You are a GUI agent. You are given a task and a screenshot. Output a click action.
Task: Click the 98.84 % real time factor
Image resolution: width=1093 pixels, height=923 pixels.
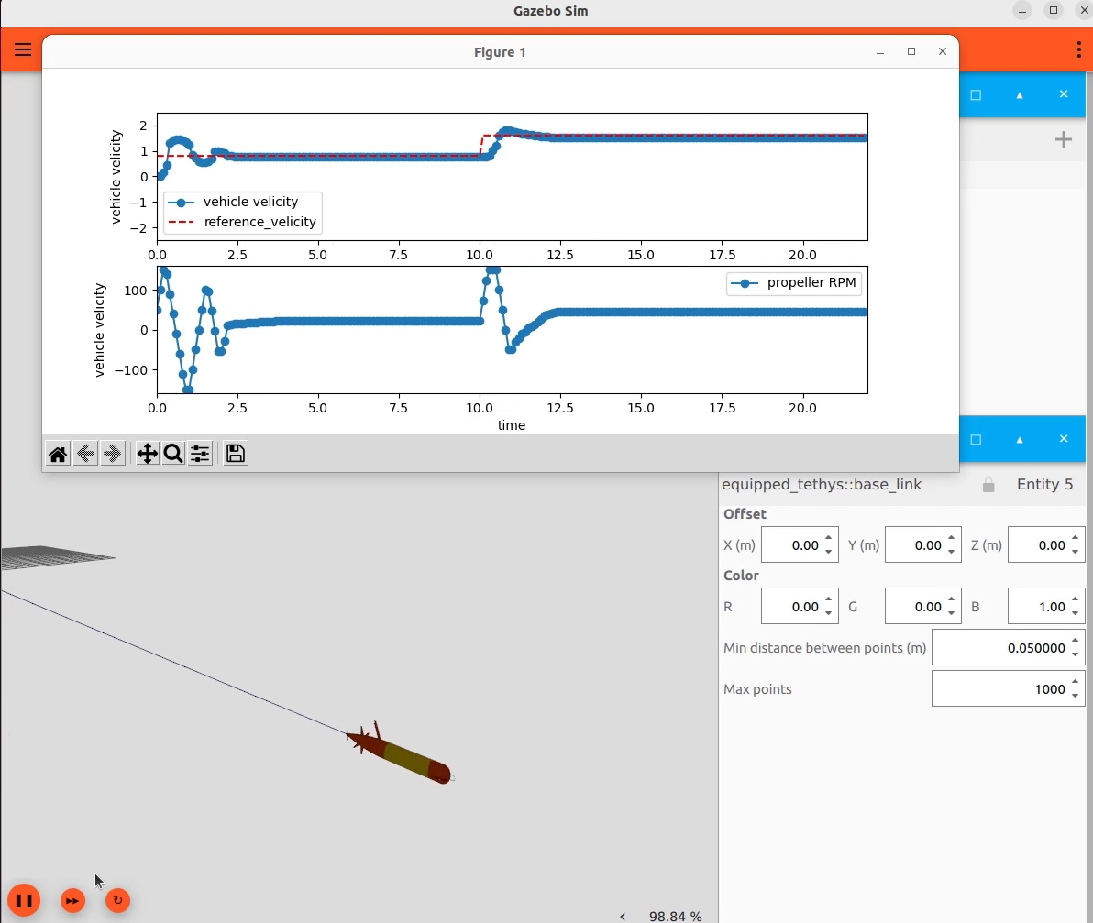(x=675, y=917)
